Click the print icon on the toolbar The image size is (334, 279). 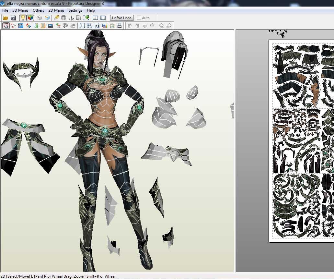coord(120,26)
